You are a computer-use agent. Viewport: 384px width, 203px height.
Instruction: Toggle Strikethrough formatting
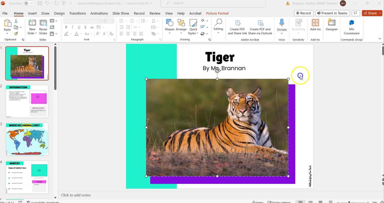(x=92, y=27)
